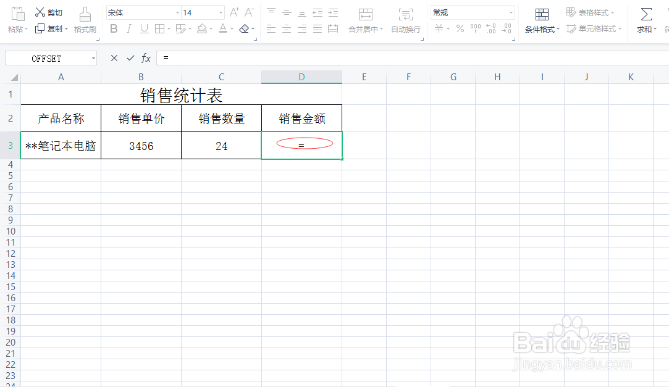Open the font settings dialog launcher
This screenshot has height=387, width=669.
point(256,40)
